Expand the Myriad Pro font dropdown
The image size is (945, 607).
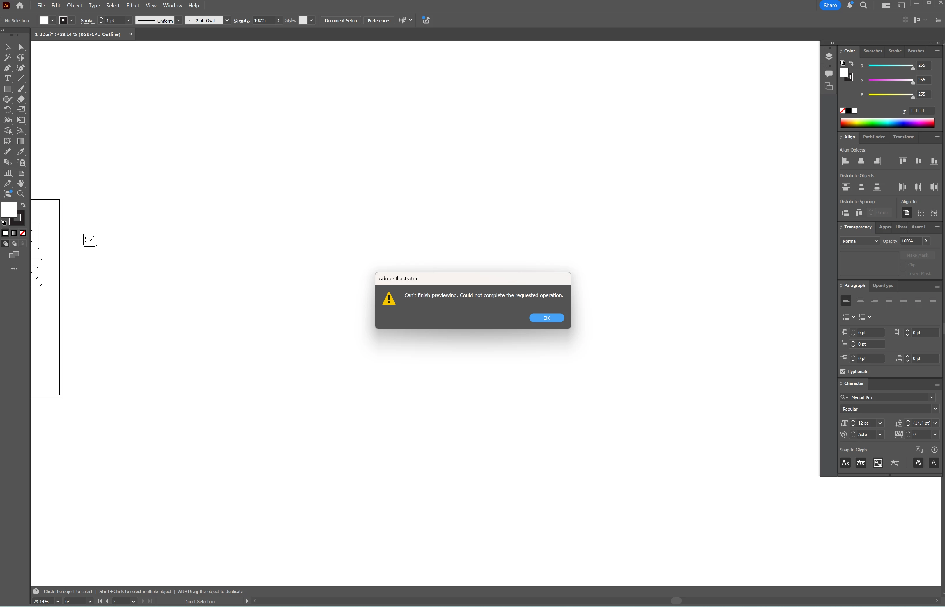click(x=932, y=397)
